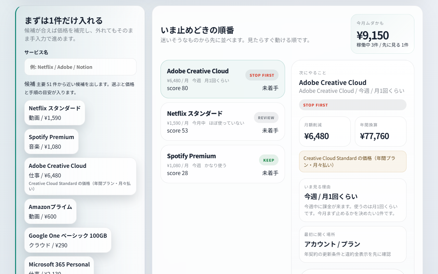This screenshot has height=274, width=438.
Task: Open the Spotify Premium list row
Action: 223,164
